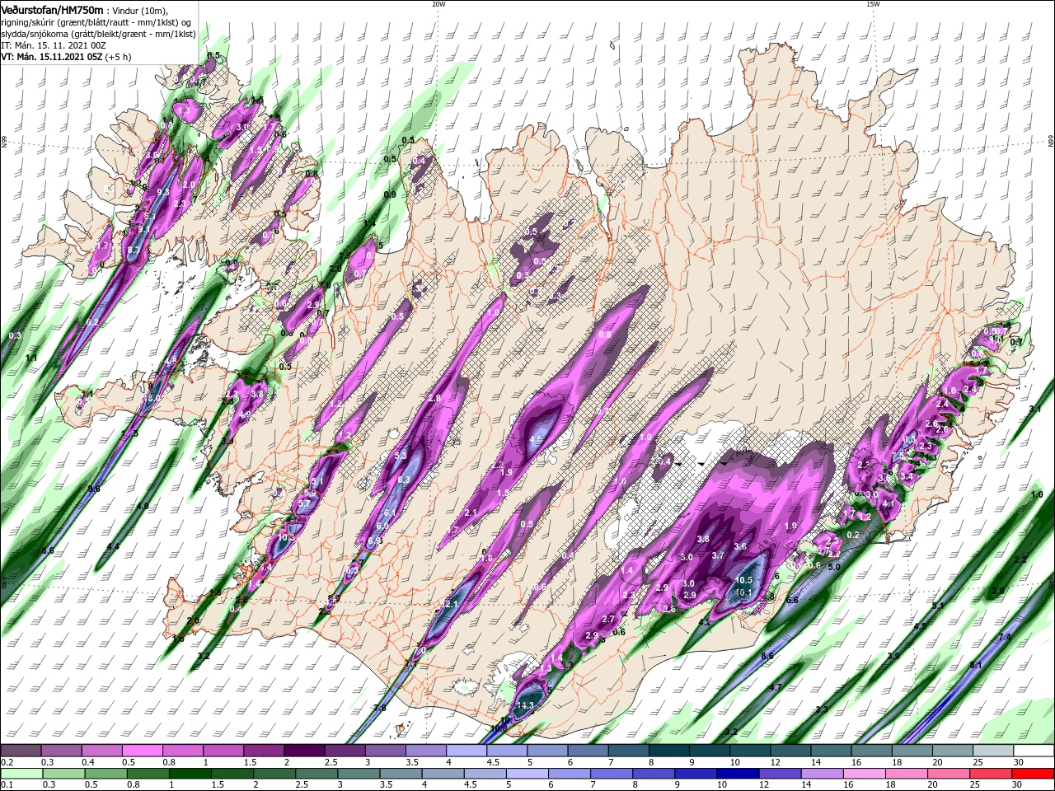Click the 12.1 map value in the blue band
This screenshot has height=791, width=1055.
point(449,605)
